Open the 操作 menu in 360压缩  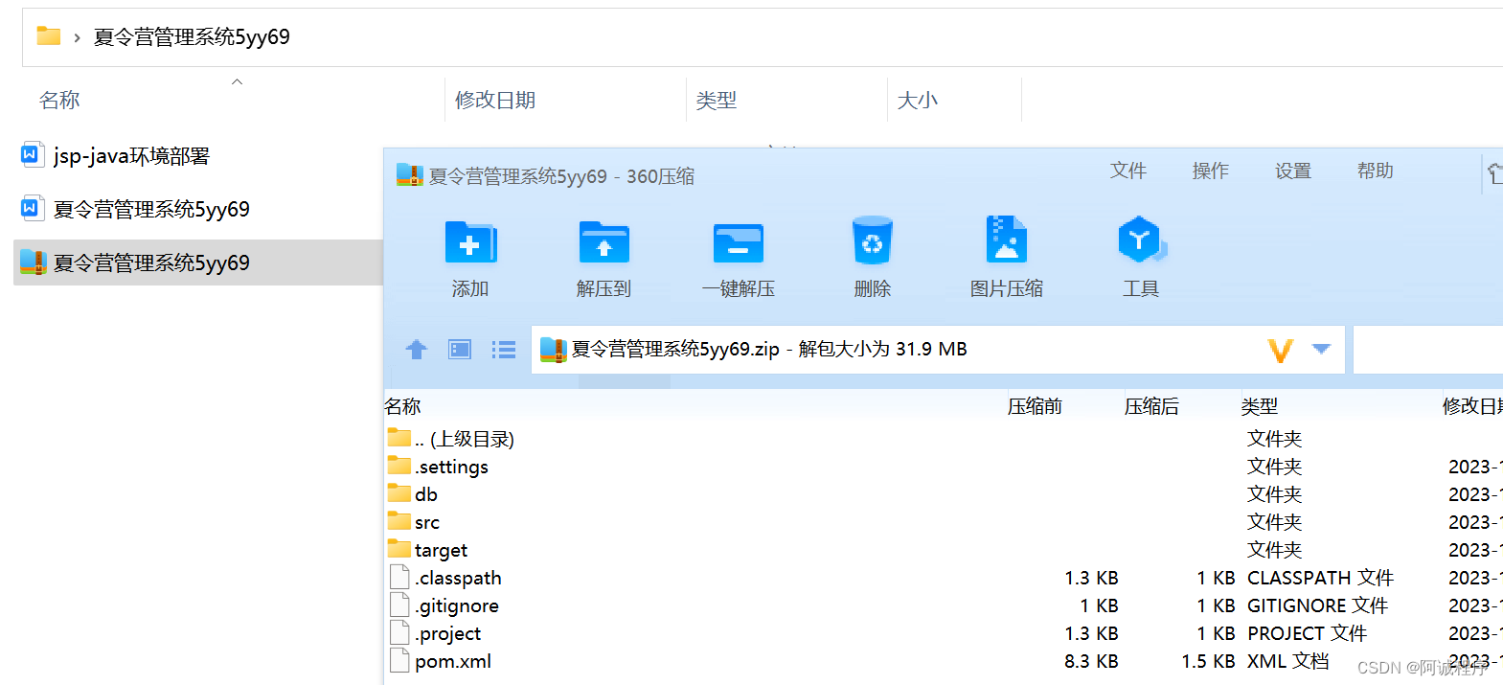tap(1210, 171)
